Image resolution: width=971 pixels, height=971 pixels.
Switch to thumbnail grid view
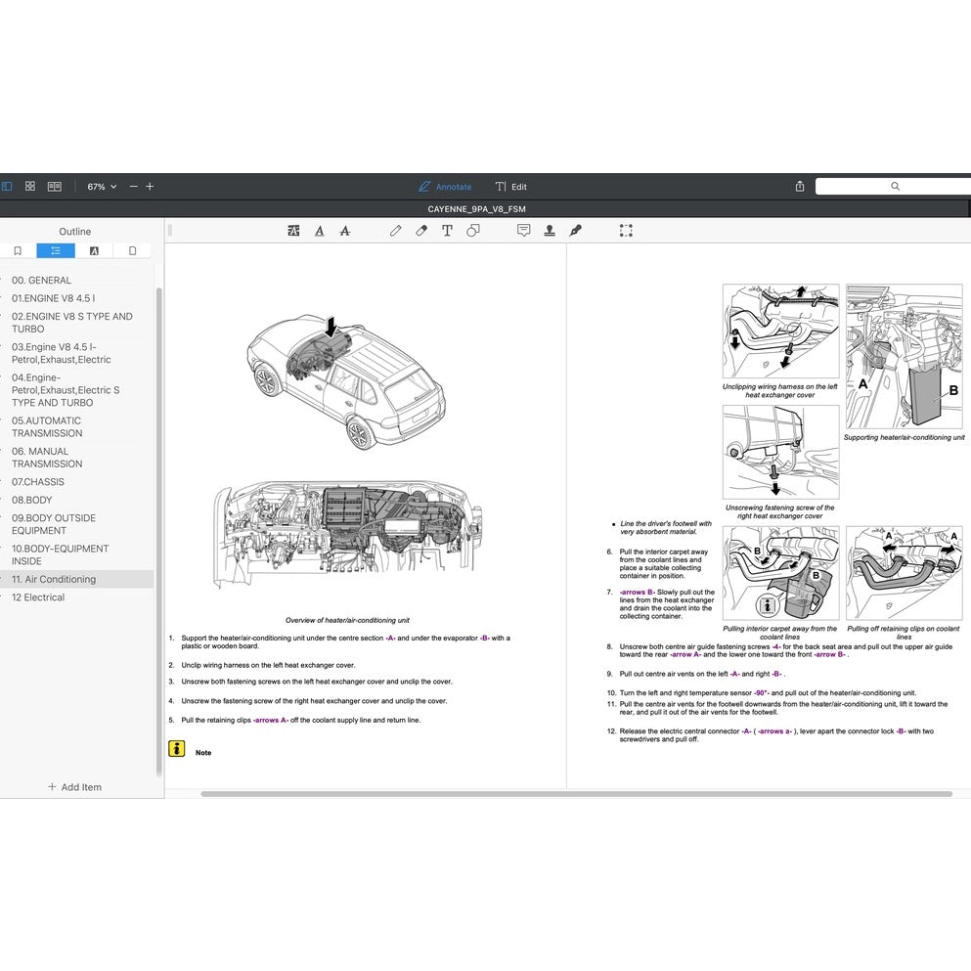tap(30, 186)
